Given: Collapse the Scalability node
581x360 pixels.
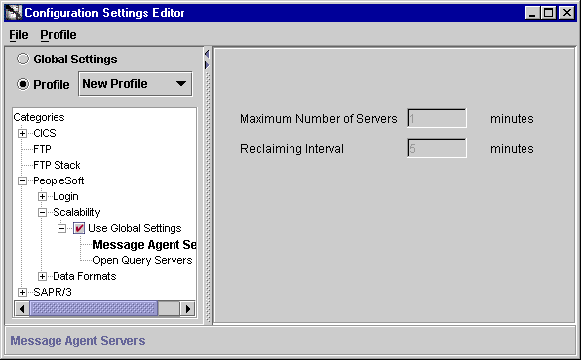Looking at the screenshot, I should click(x=43, y=213).
